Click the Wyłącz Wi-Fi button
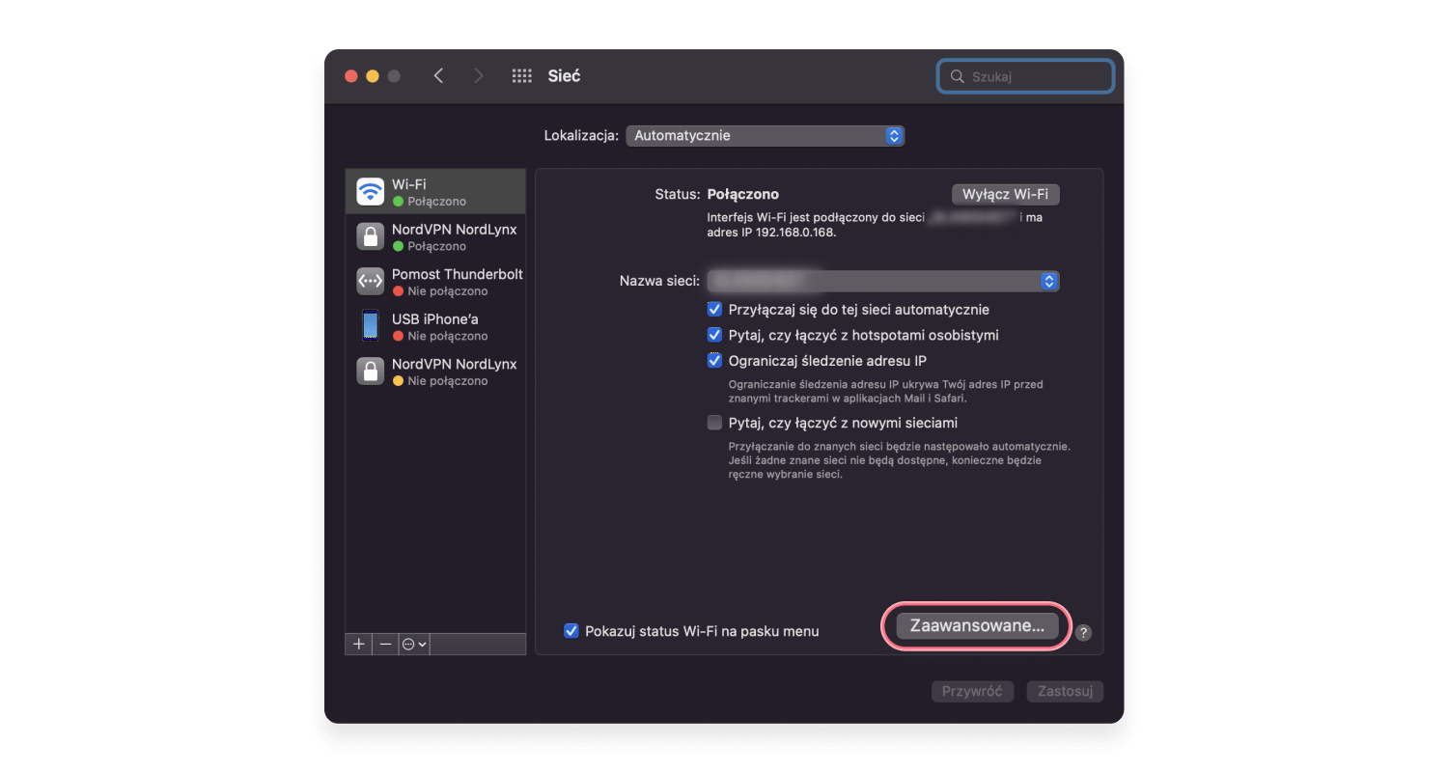The width and height of the screenshot is (1448, 772). [1006, 194]
